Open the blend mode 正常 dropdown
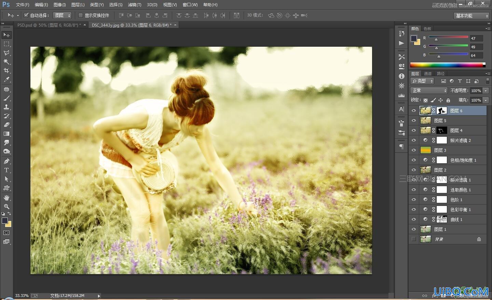Image resolution: width=492 pixels, height=300 pixels. point(429,90)
